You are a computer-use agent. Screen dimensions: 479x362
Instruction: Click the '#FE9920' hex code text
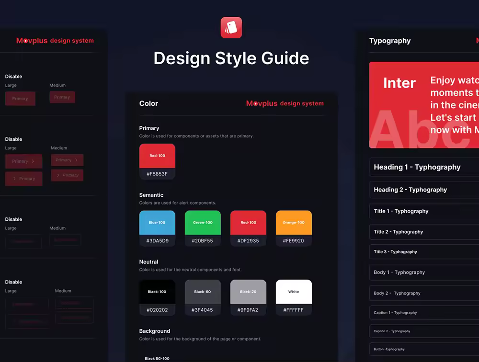pos(294,241)
